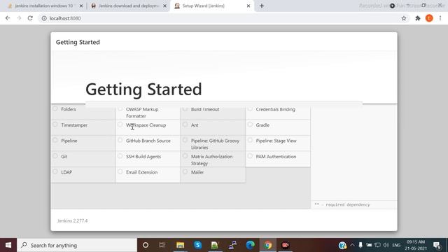Tick the Timestamper plugin checkbox
The height and width of the screenshot is (252, 448).
55,125
